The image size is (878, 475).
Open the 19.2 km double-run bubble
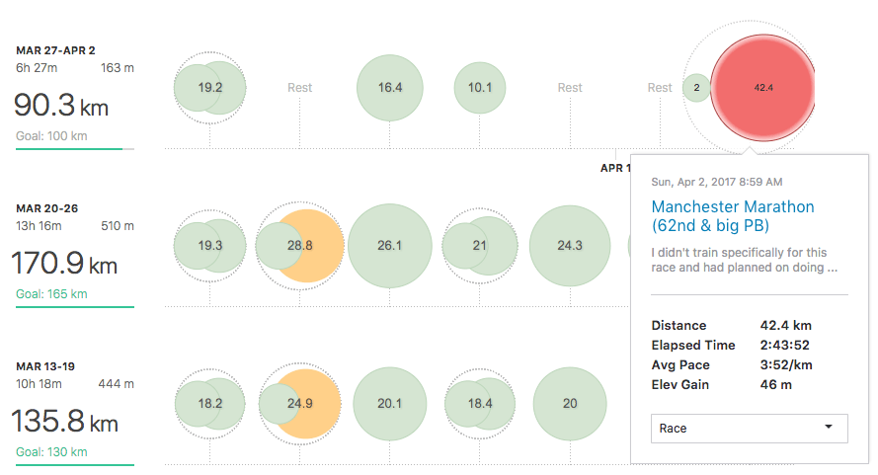coord(210,88)
